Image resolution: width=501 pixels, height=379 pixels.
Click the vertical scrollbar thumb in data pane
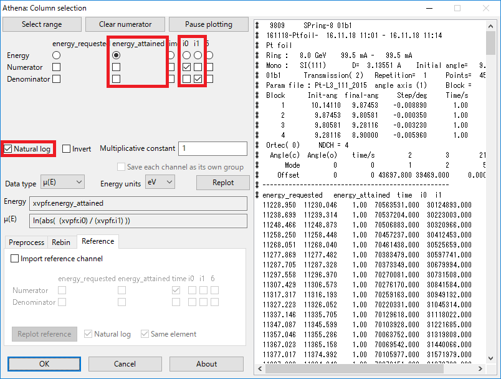click(x=491, y=43)
